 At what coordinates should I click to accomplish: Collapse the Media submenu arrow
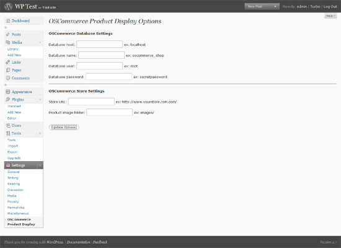[40, 42]
